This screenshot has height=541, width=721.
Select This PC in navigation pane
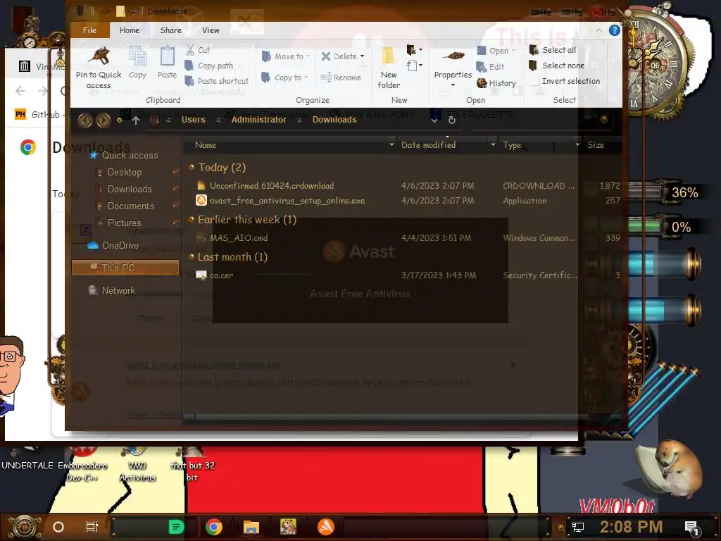pyautogui.click(x=125, y=267)
